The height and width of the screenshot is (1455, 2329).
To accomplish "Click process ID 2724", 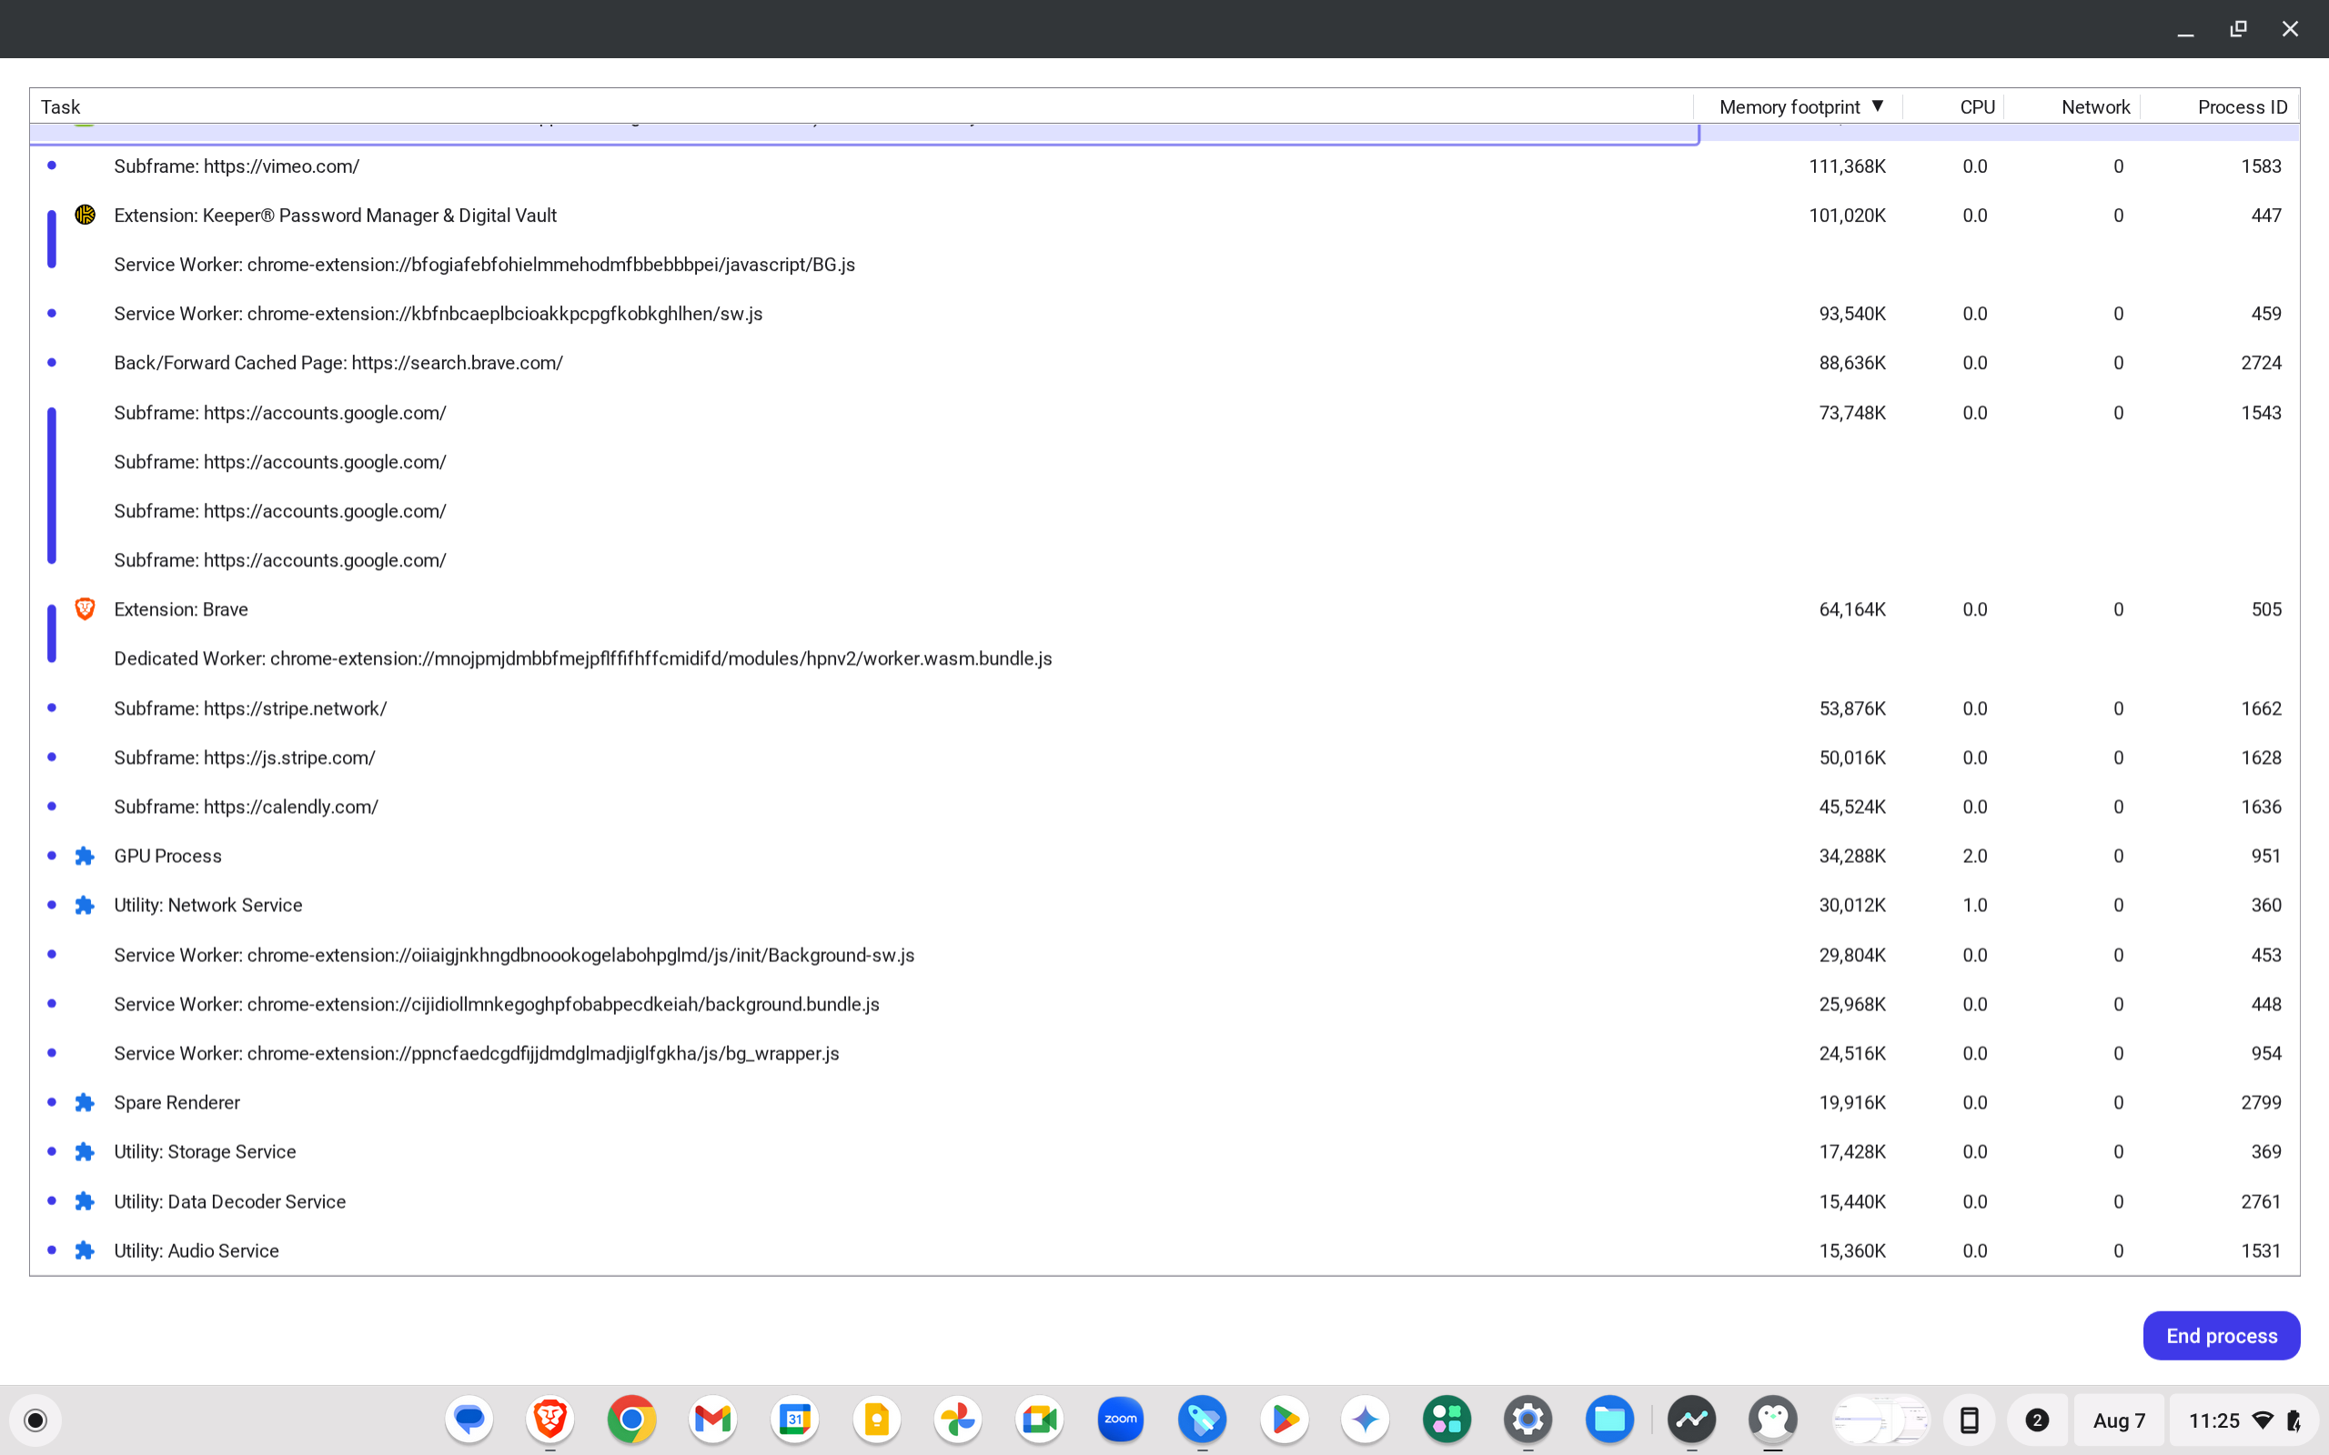I will tap(2261, 363).
